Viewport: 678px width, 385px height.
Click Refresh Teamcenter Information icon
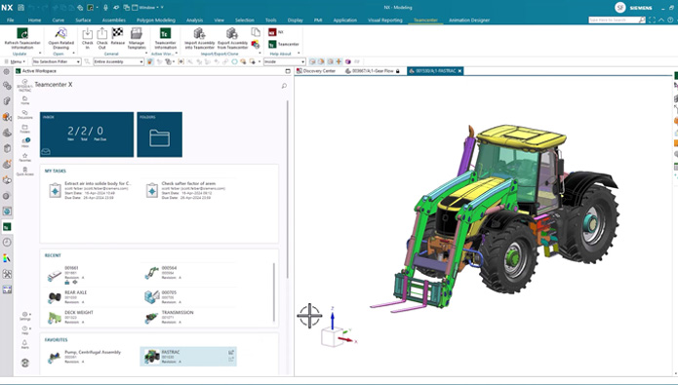(x=22, y=34)
